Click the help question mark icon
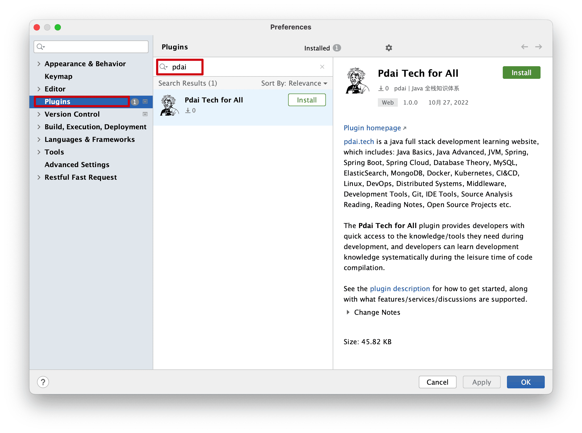 click(x=43, y=382)
